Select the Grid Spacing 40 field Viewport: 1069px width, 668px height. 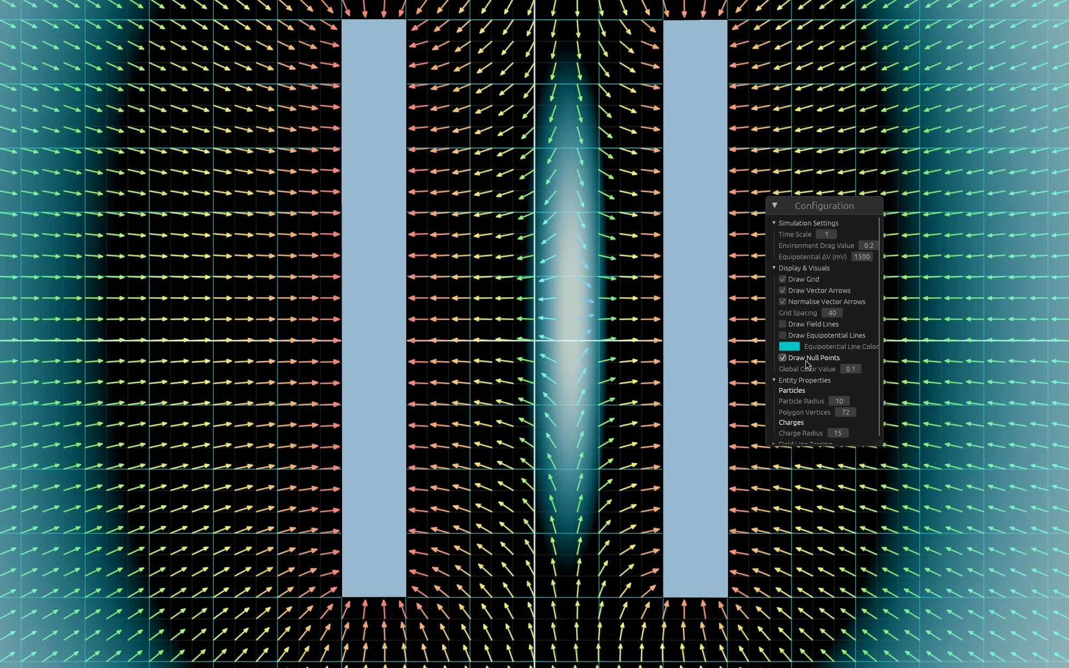[x=832, y=313]
